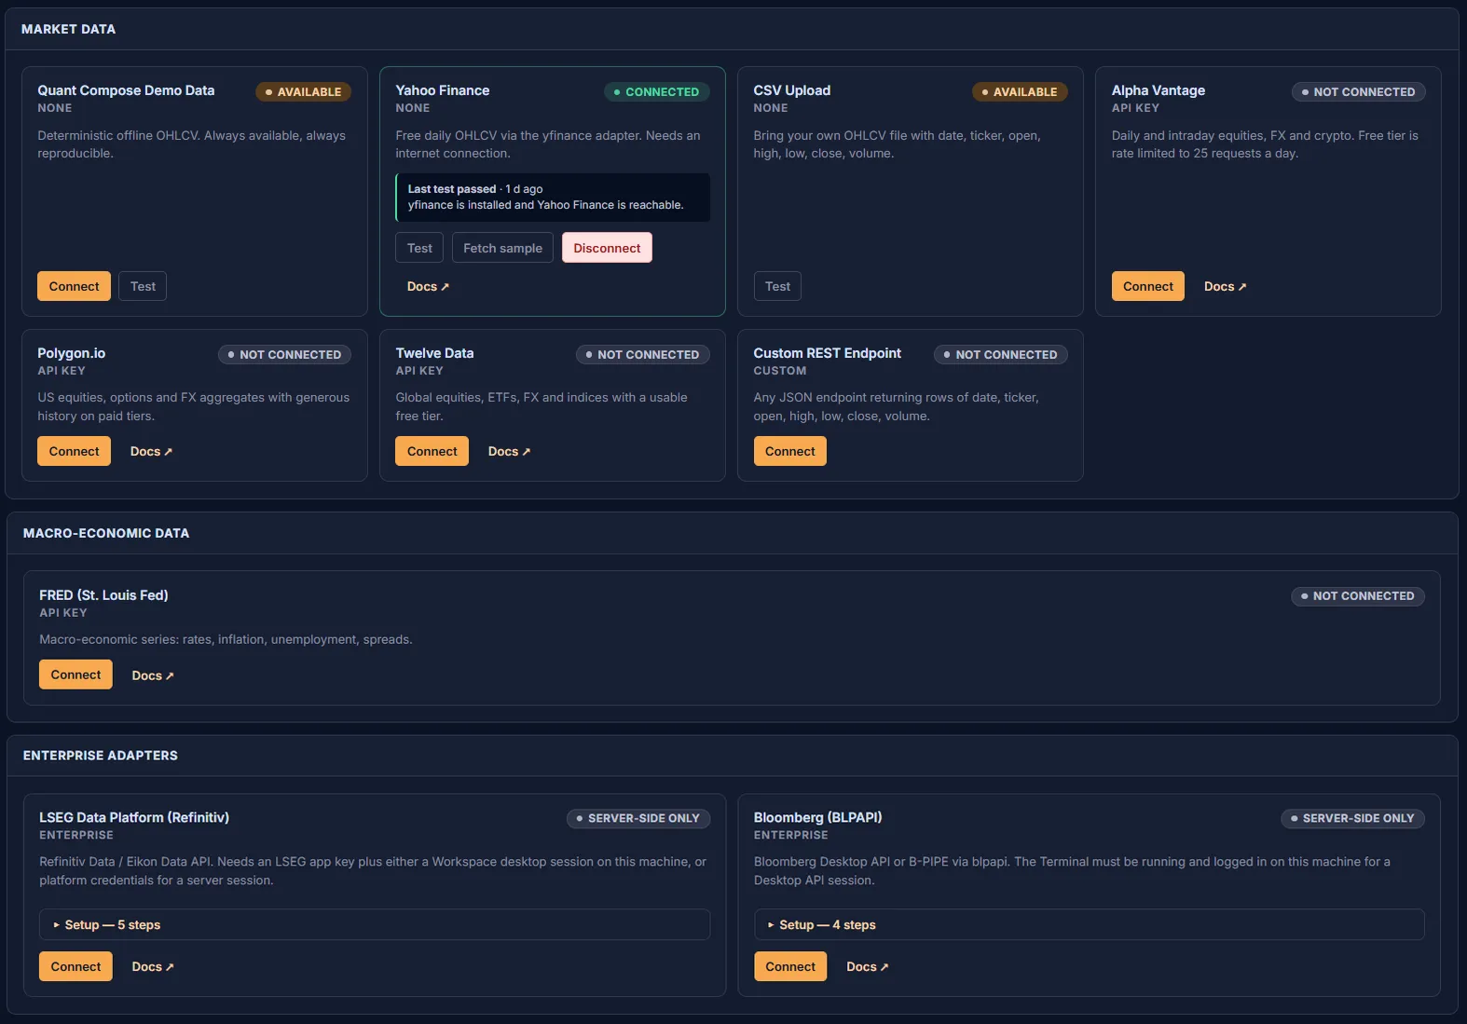Open Docs for Polygon.io
This screenshot has height=1024, width=1467.
click(x=151, y=451)
